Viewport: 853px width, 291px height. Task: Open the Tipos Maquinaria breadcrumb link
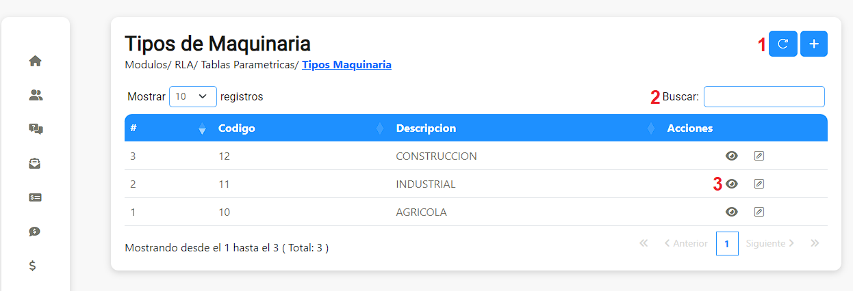tap(347, 65)
